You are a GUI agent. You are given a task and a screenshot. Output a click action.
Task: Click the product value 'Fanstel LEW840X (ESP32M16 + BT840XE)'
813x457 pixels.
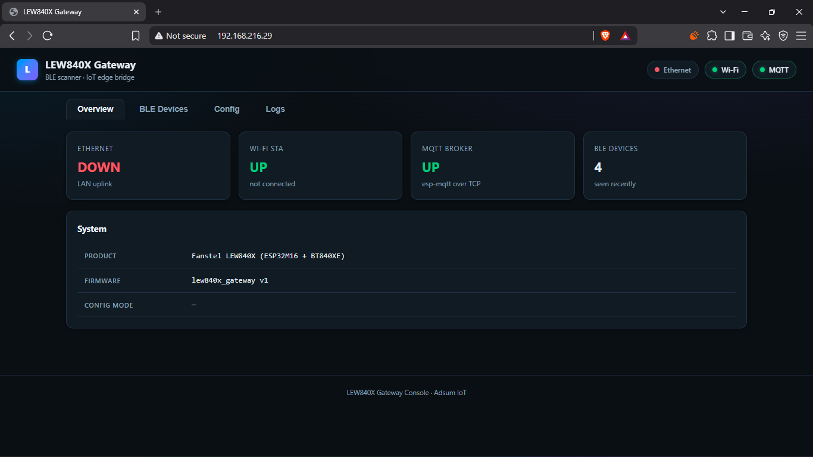click(268, 256)
